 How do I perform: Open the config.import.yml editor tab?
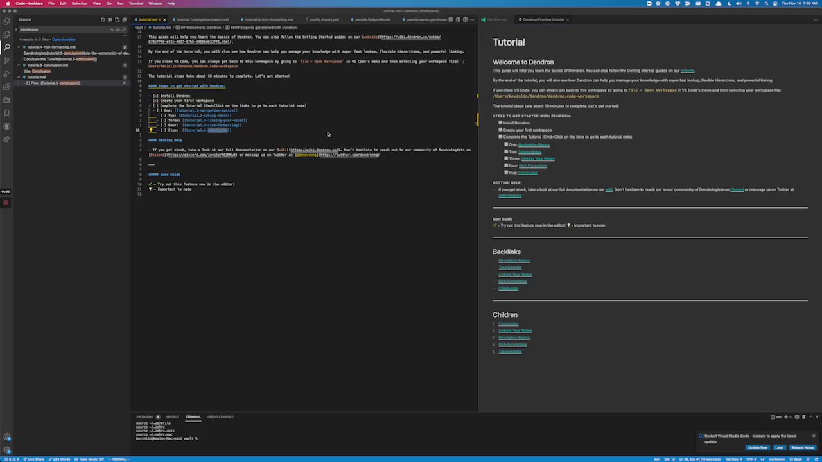[324, 19]
